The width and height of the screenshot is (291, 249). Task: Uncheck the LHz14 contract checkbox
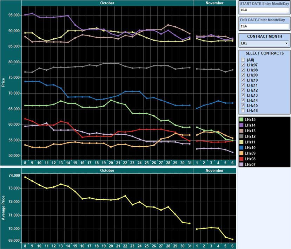pyautogui.click(x=243, y=101)
